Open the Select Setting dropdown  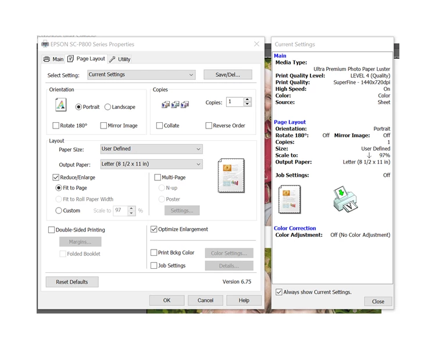141,74
